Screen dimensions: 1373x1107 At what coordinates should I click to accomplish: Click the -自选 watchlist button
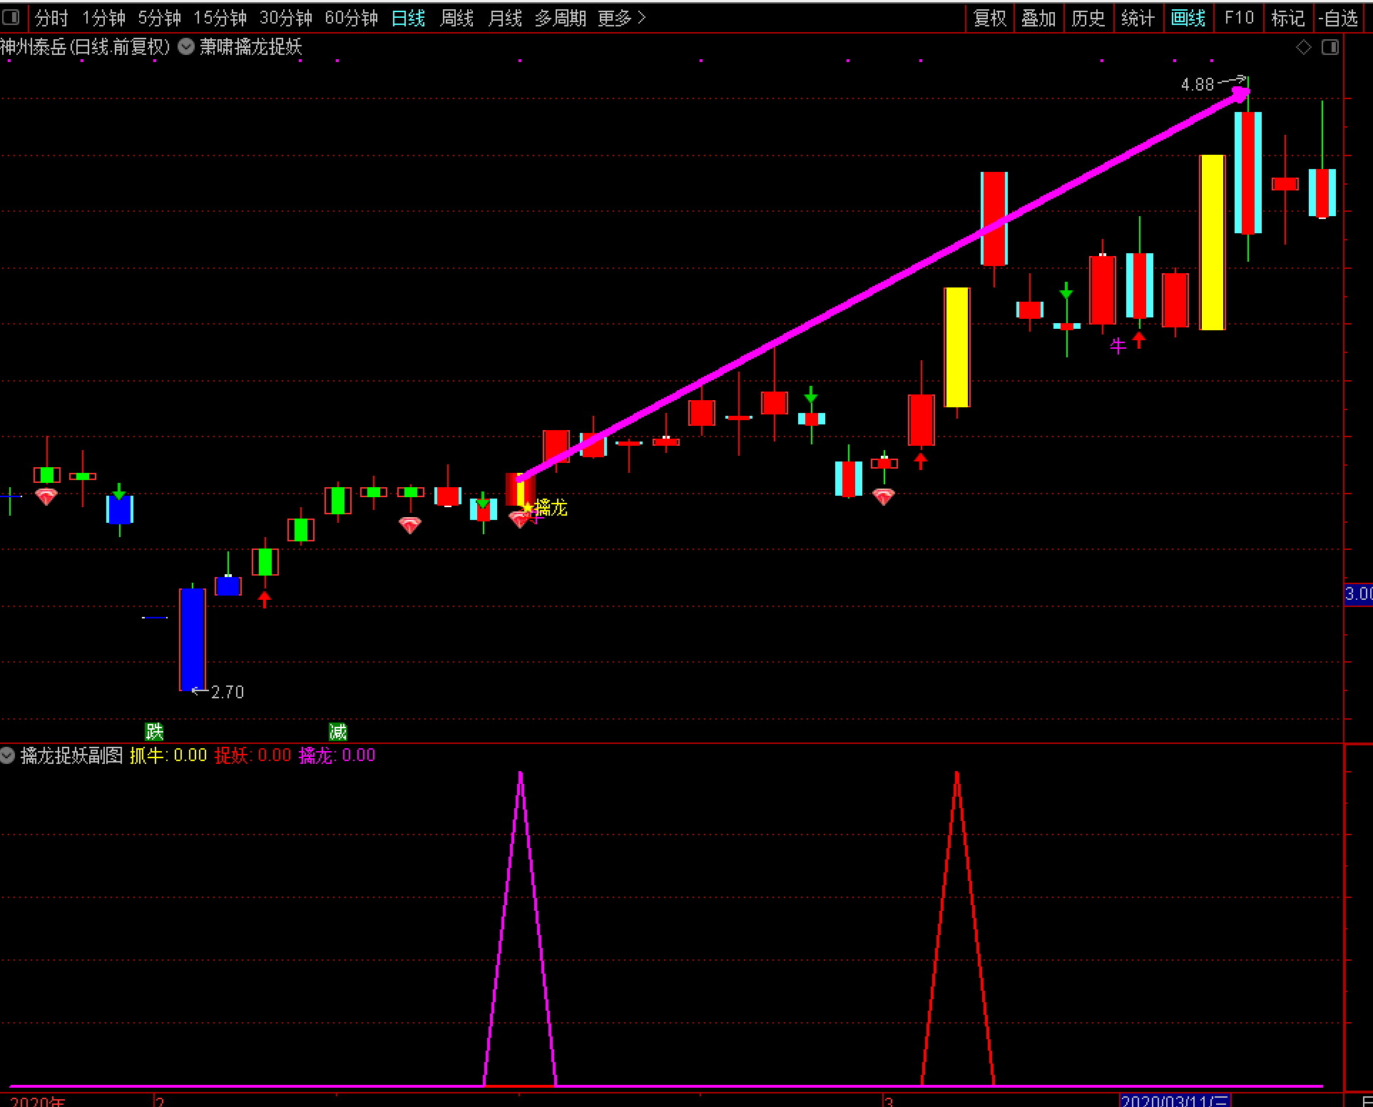click(x=1338, y=18)
